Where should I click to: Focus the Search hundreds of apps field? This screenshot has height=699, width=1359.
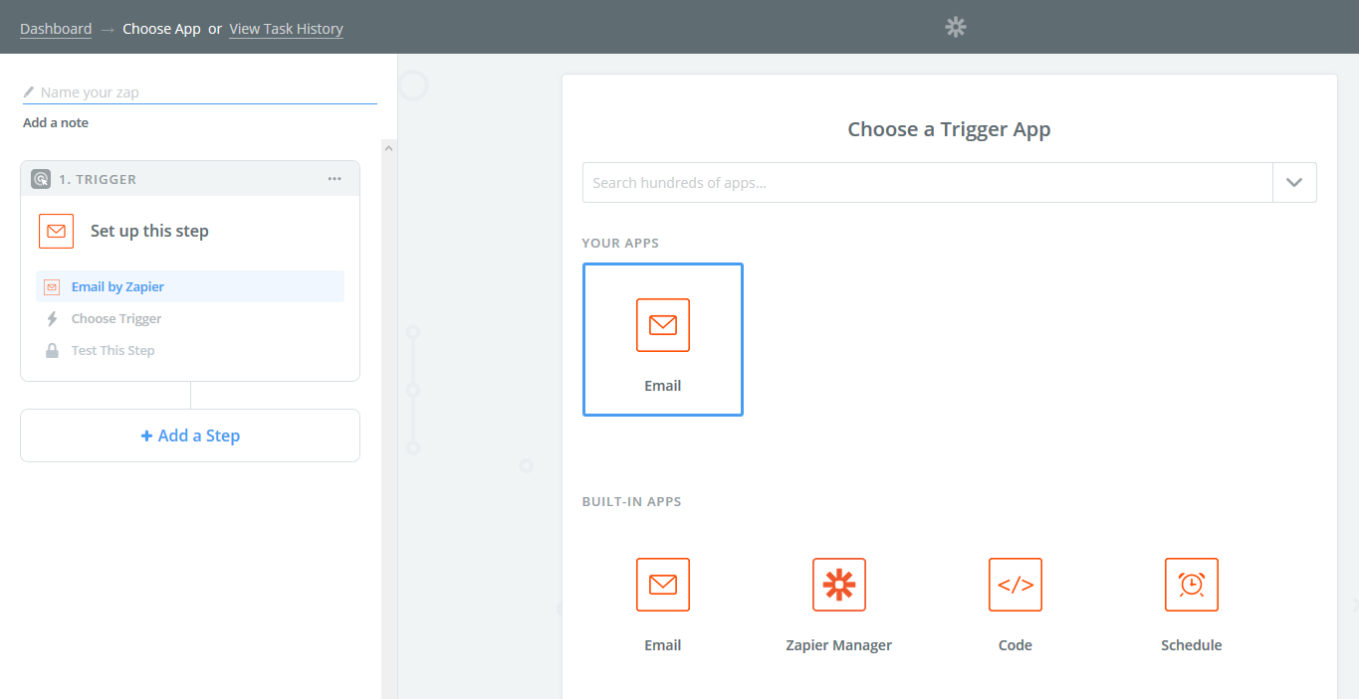click(x=927, y=183)
